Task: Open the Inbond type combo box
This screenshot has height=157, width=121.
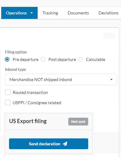Action: [x=61, y=80]
